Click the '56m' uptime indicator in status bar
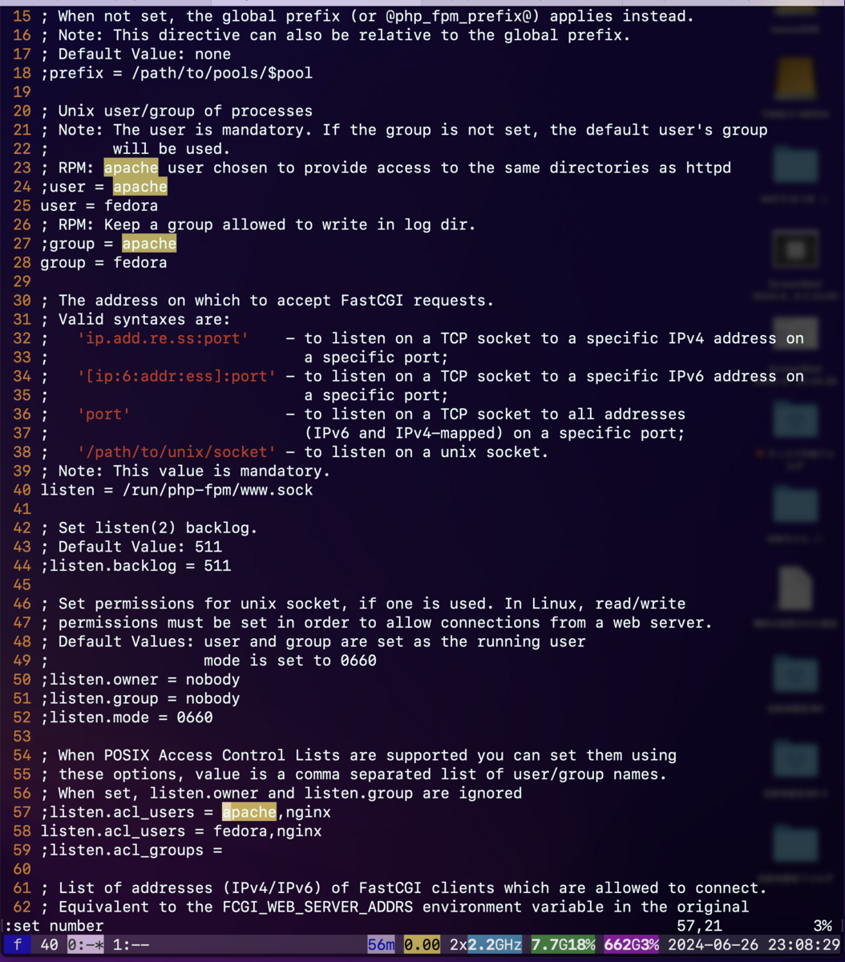Viewport: 845px width, 962px height. pos(382,945)
